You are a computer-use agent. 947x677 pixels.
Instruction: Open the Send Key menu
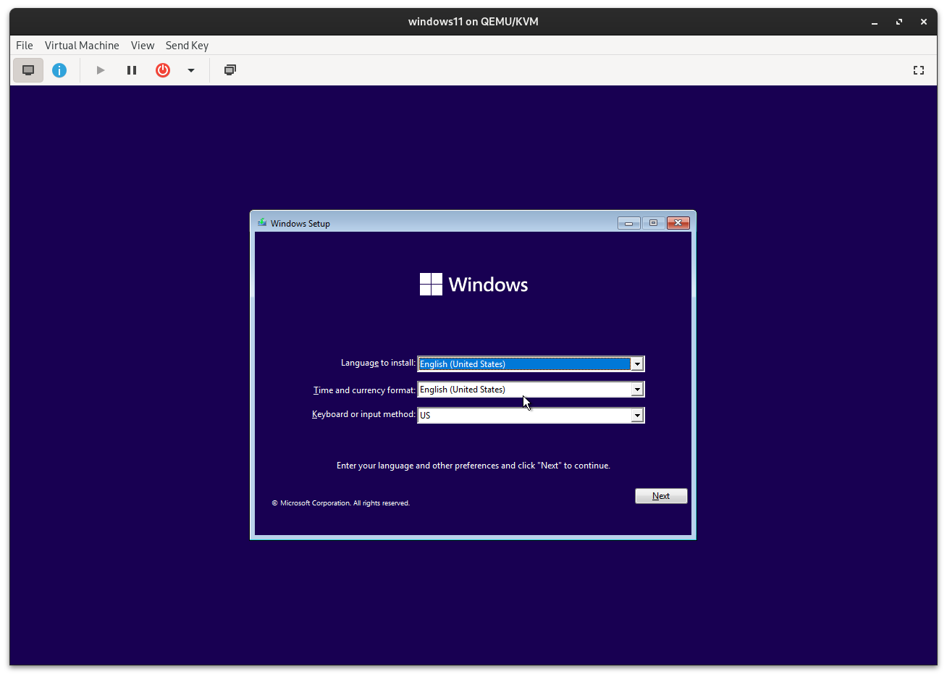tap(187, 45)
